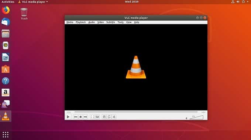Open the Tools menu
Screen dimensions: 251x140
pyautogui.click(x=120, y=22)
